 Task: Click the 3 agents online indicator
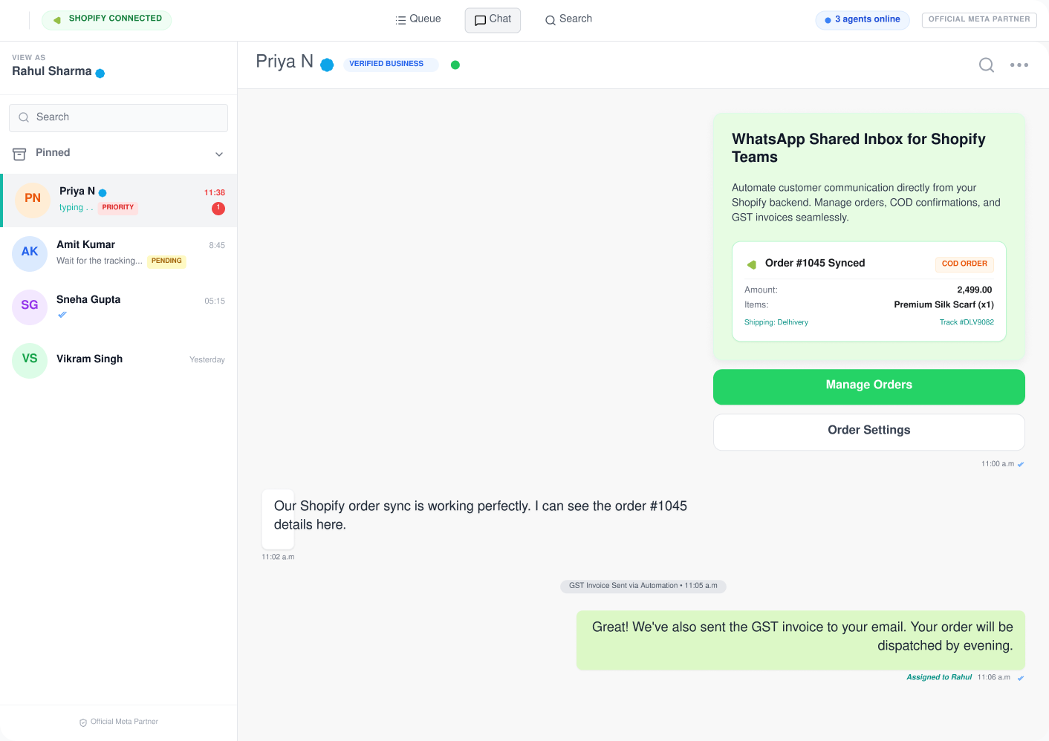(862, 20)
